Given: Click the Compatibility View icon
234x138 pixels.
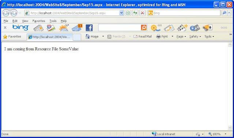Looking at the screenshot, I should point(128,13).
